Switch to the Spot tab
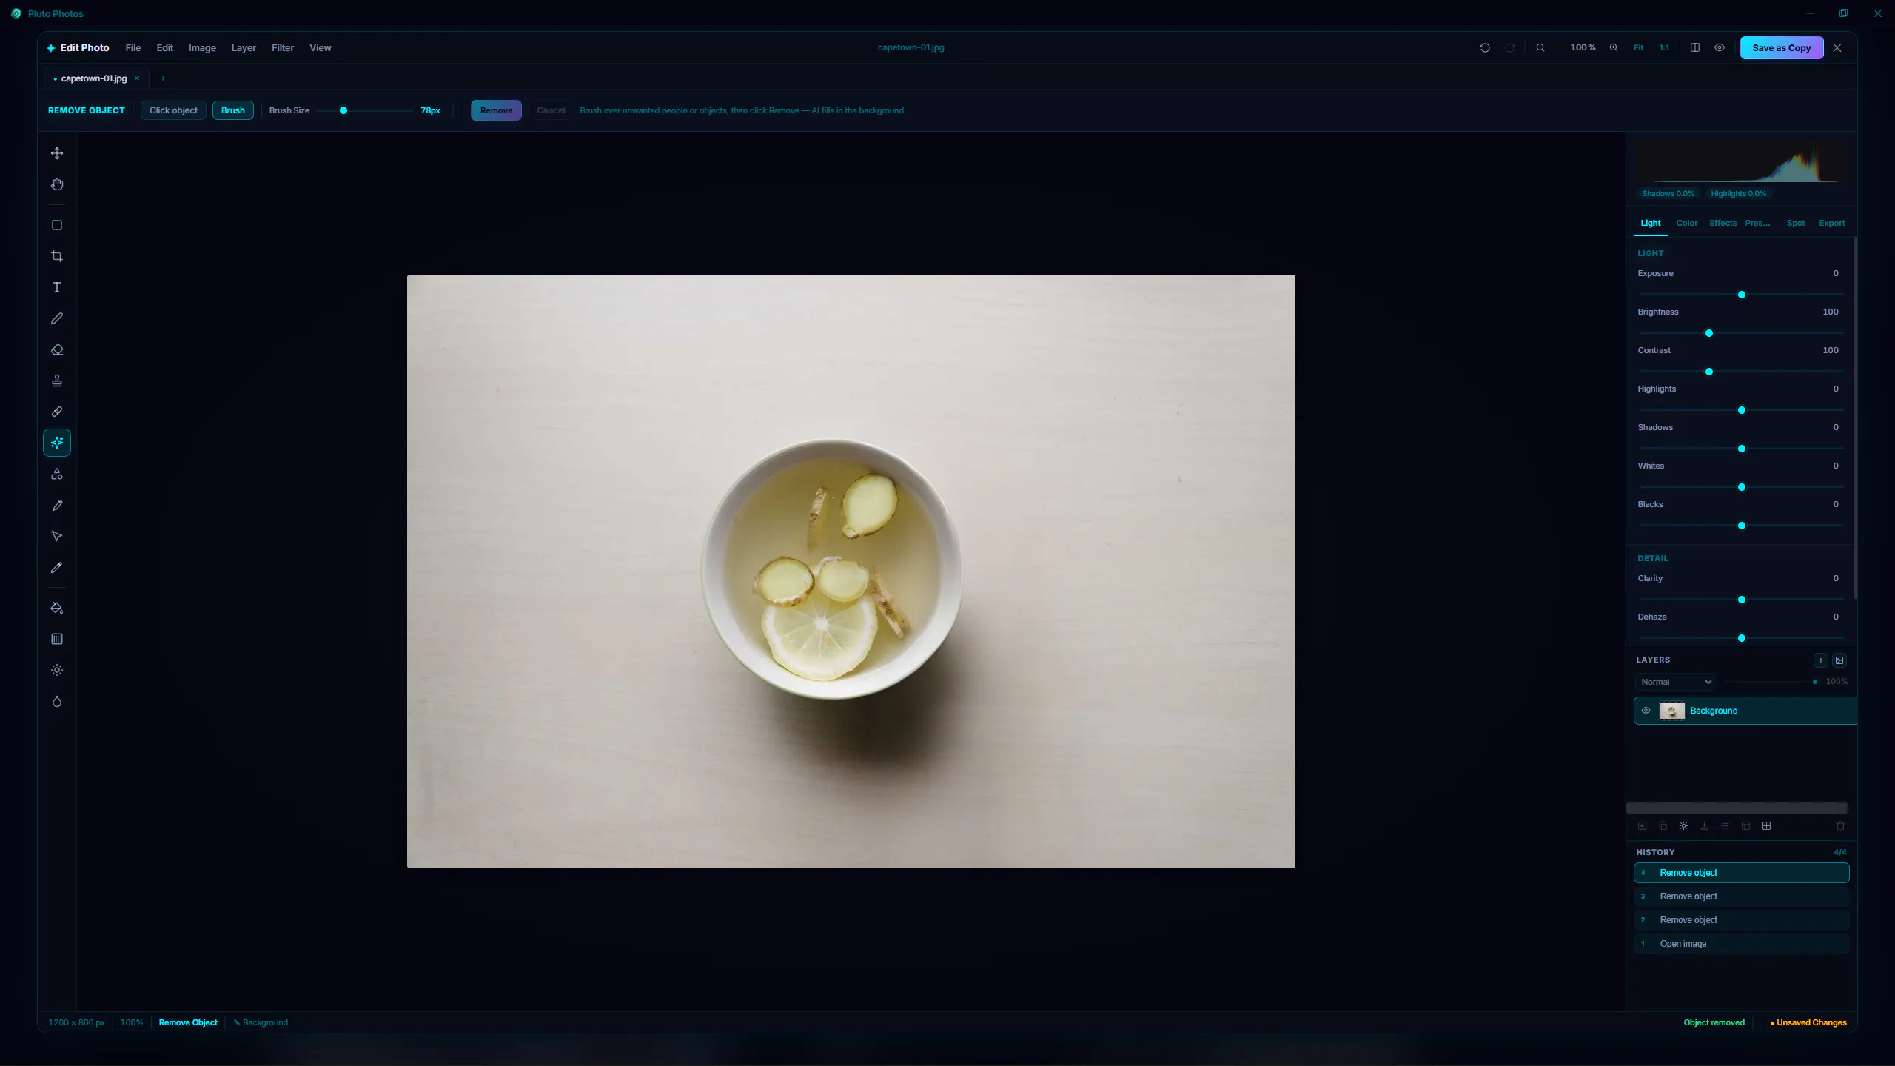The height and width of the screenshot is (1066, 1895). pos(1795,223)
